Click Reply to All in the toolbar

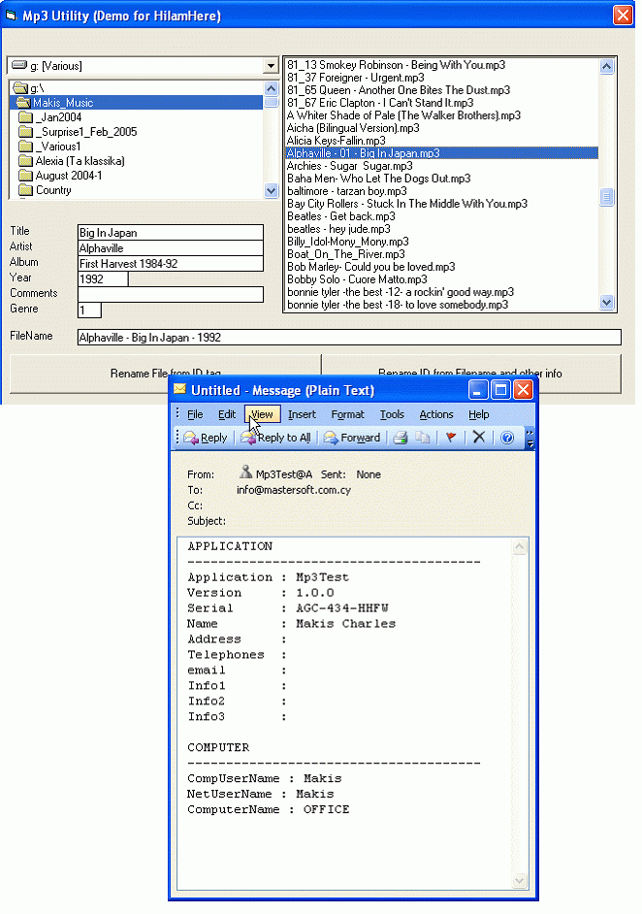(x=276, y=438)
